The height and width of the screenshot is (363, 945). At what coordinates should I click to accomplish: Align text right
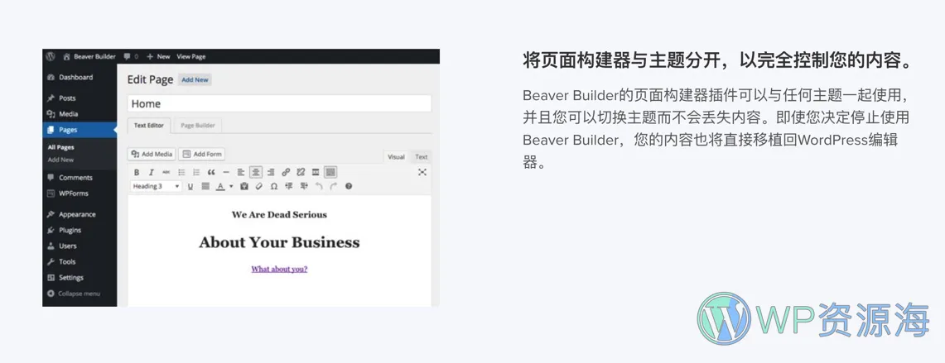271,172
